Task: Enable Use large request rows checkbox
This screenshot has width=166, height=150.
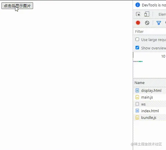Action: click(137, 39)
